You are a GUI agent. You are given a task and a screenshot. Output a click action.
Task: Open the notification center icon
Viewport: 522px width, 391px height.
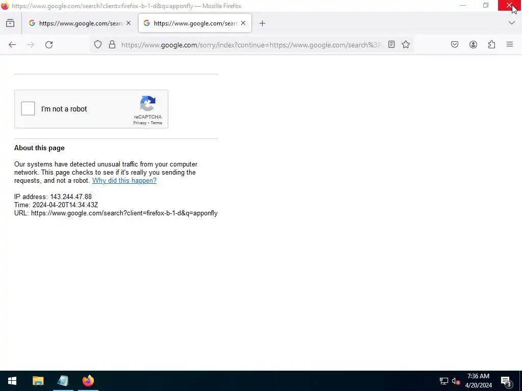pyautogui.click(x=506, y=381)
